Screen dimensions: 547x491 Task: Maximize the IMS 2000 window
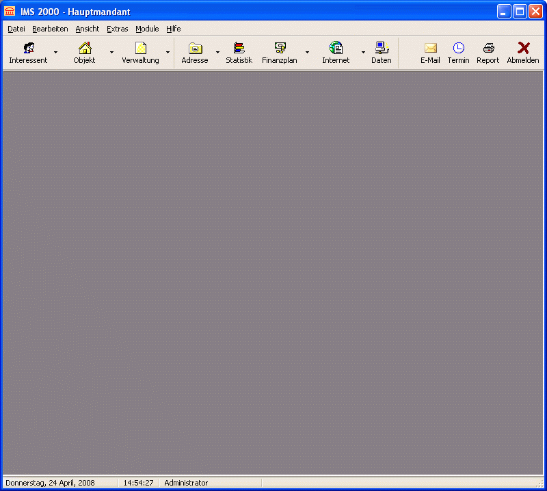520,12
